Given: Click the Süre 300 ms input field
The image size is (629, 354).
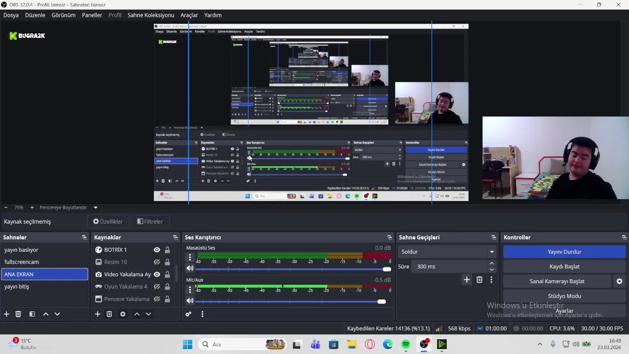Looking at the screenshot, I should pos(450,266).
